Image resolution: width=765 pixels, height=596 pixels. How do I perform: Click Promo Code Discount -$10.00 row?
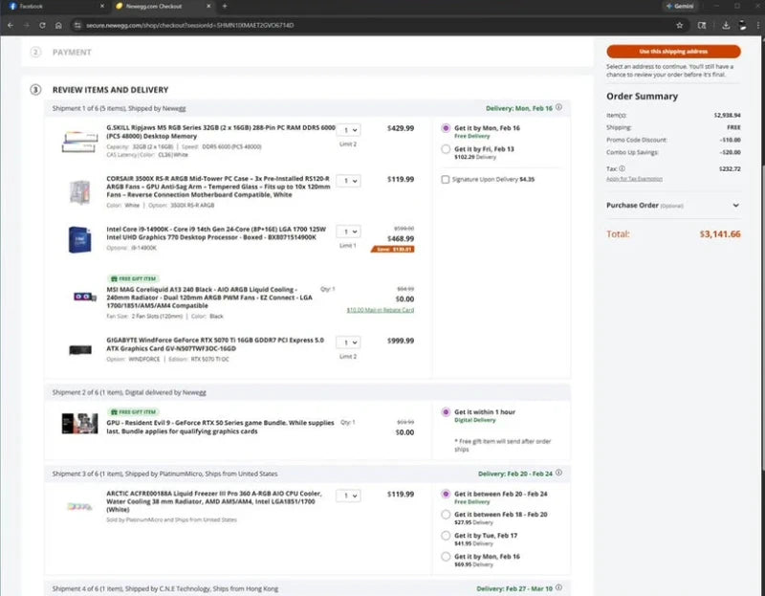[x=673, y=140]
